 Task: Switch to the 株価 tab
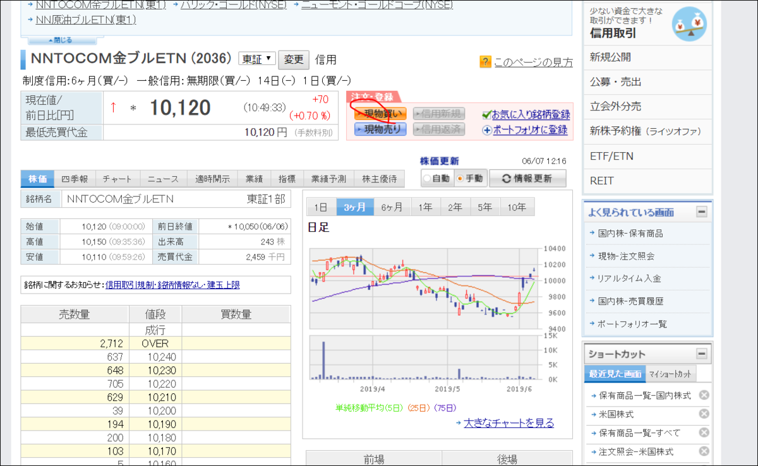[37, 179]
